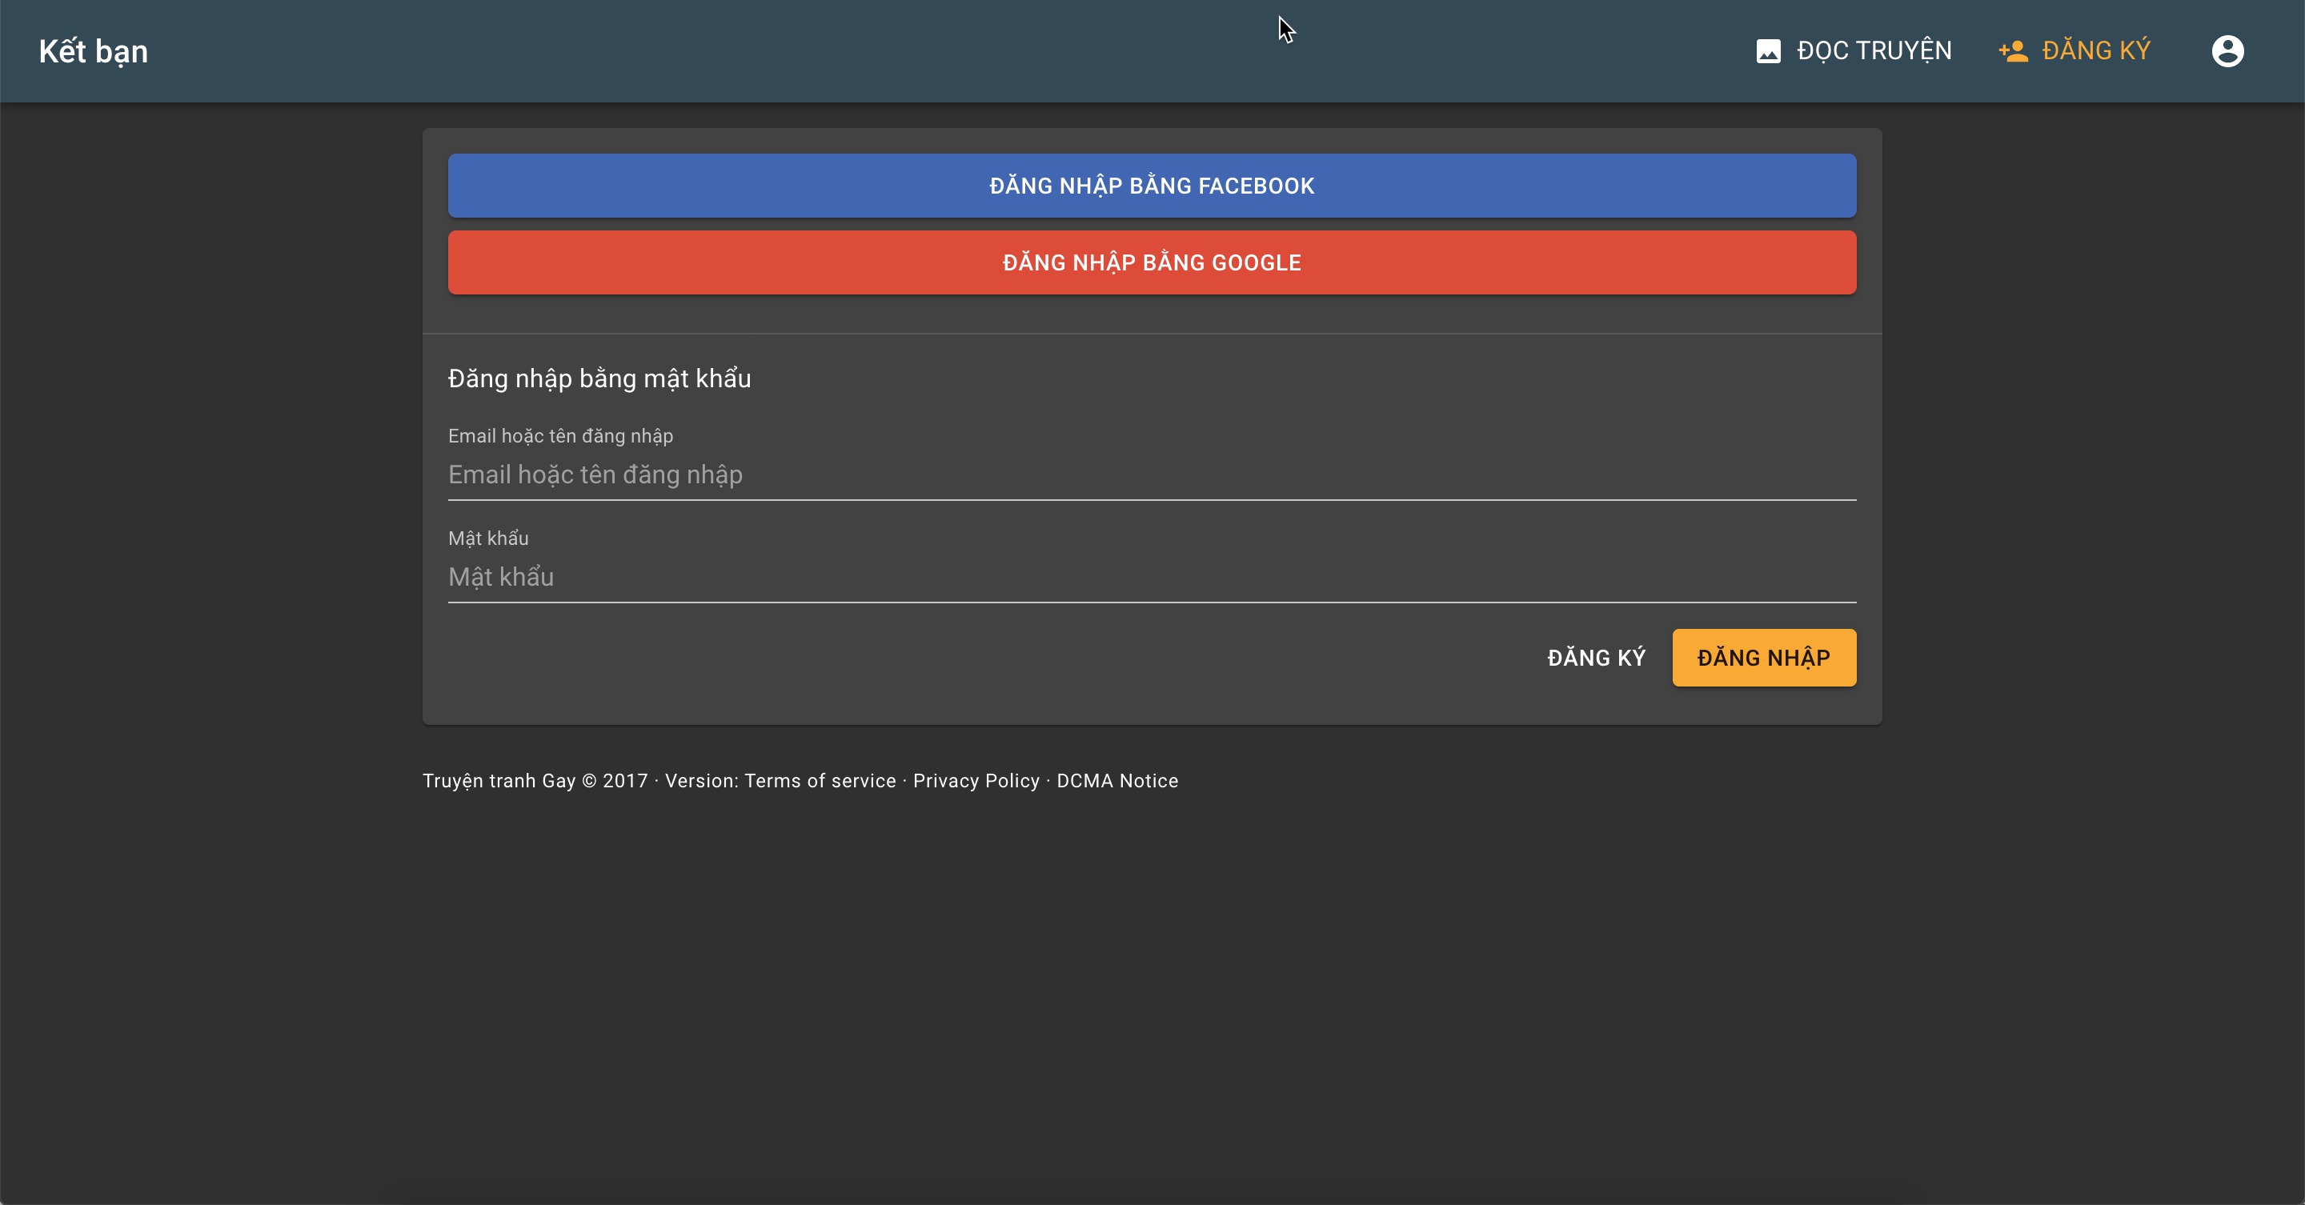Go to ĐĂNG KÝ in the top navigation

(x=2095, y=51)
